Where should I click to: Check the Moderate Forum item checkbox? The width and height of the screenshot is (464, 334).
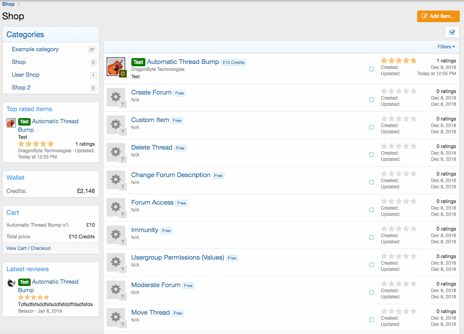point(371,292)
